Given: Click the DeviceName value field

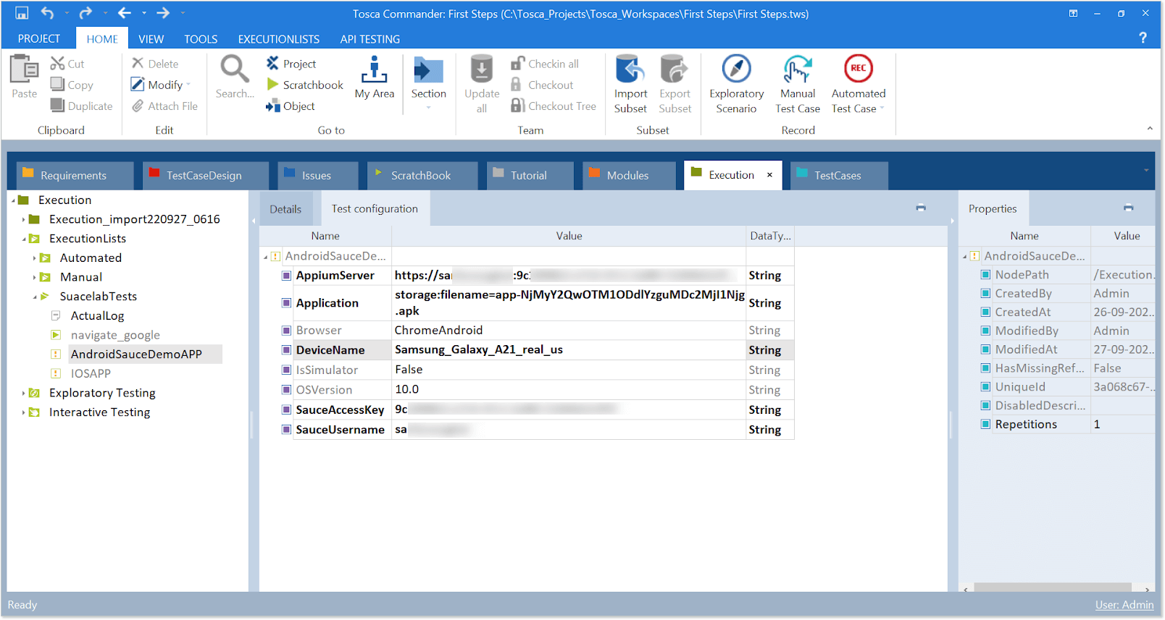Looking at the screenshot, I should click(x=568, y=349).
